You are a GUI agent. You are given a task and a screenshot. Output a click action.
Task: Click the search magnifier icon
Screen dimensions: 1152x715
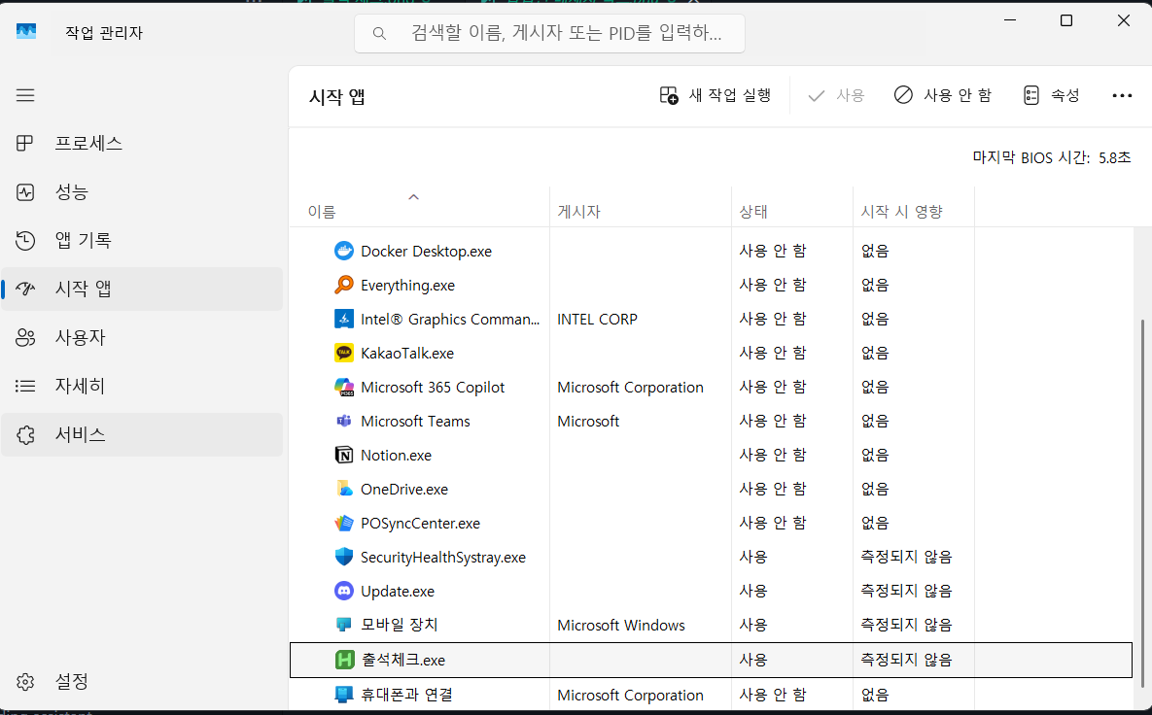(x=379, y=33)
